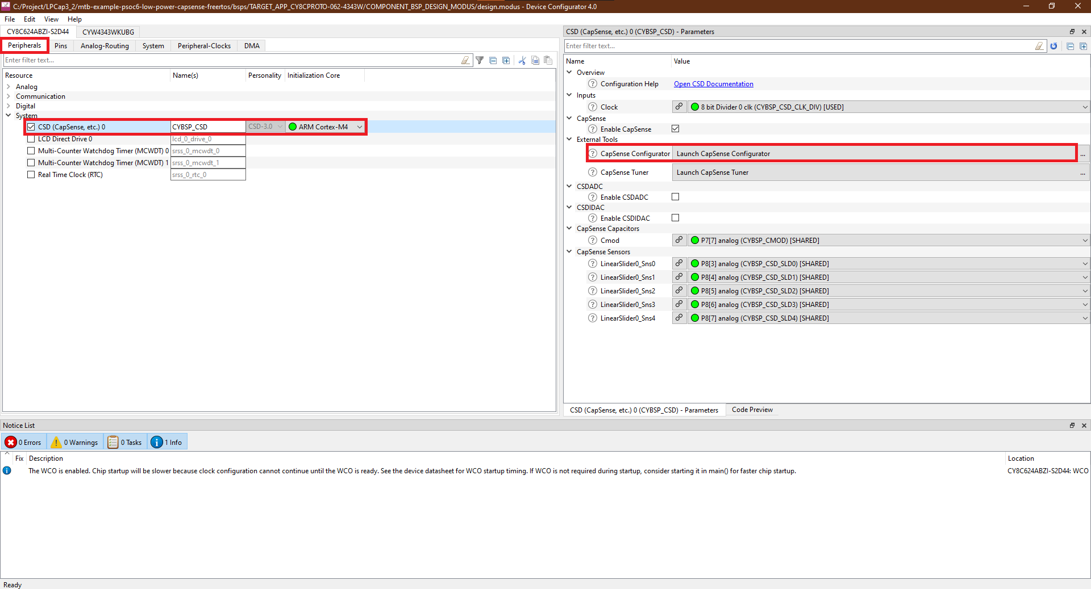The width and height of the screenshot is (1091, 589).
Task: Undock the Parameters pane
Action: (x=1072, y=32)
